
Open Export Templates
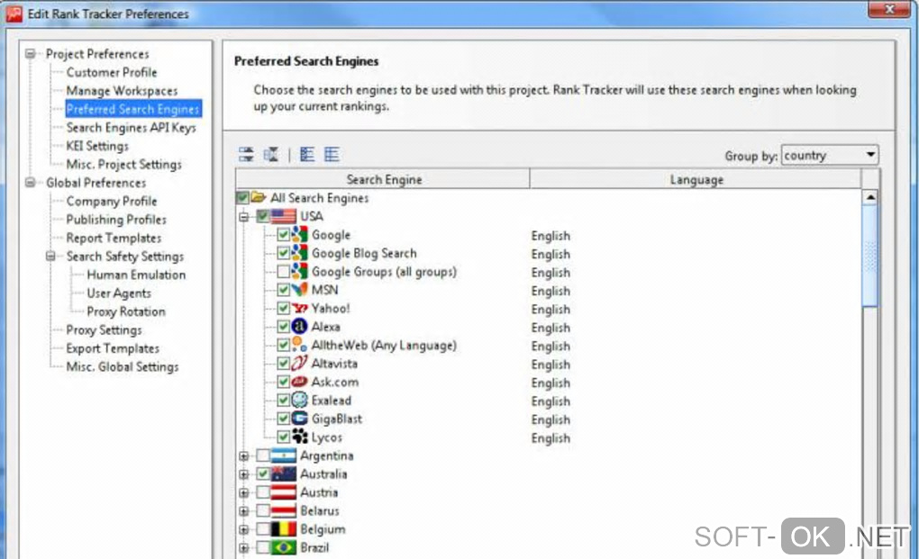(x=113, y=348)
